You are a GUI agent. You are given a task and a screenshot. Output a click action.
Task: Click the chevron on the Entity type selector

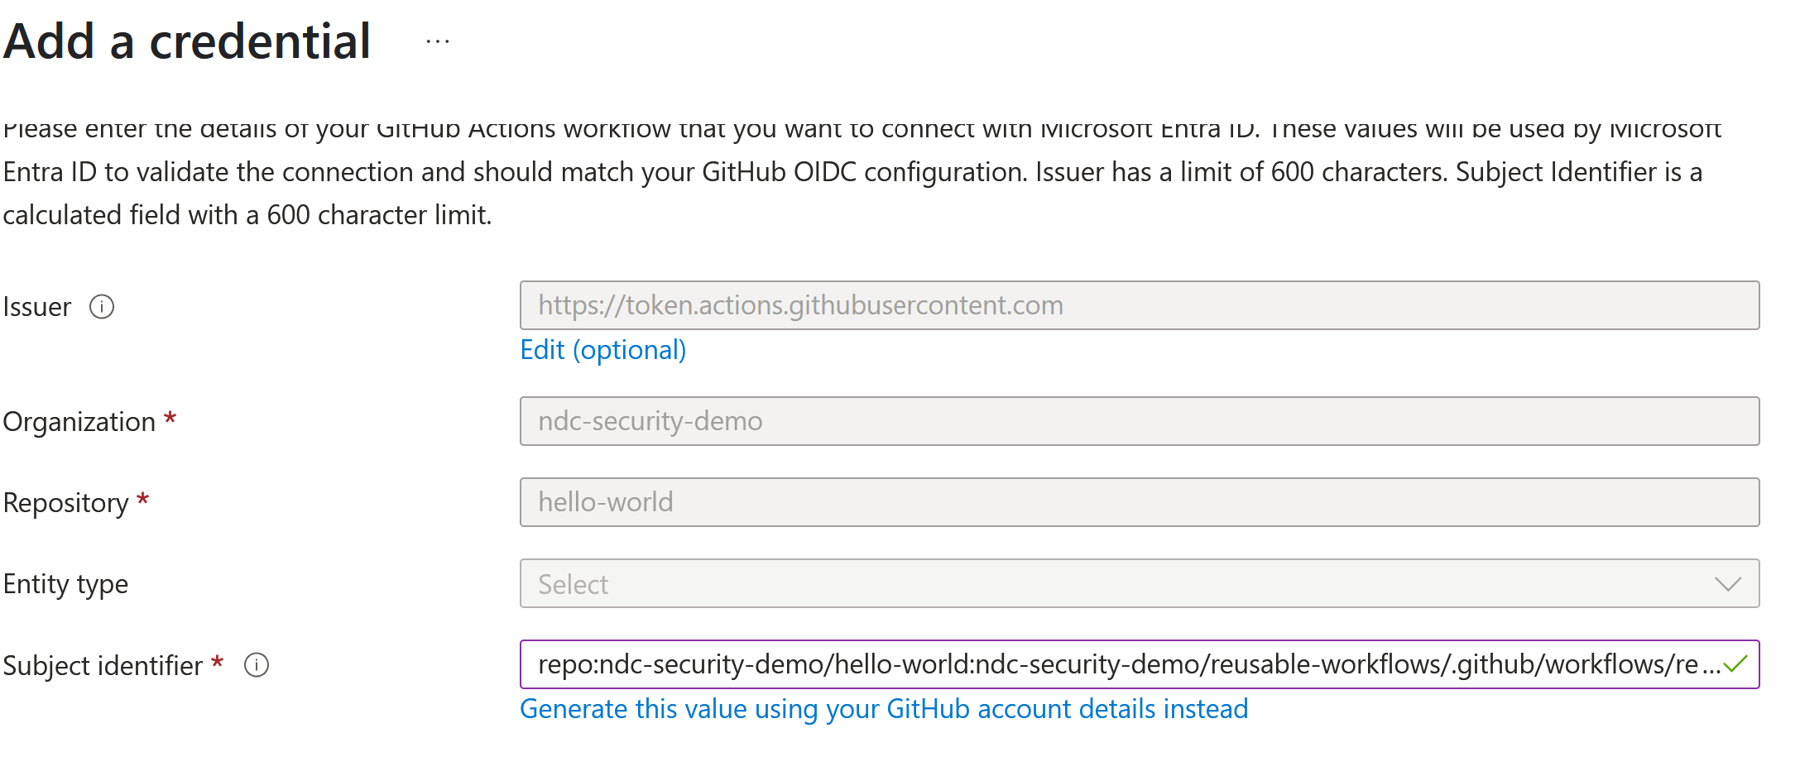(x=1727, y=584)
